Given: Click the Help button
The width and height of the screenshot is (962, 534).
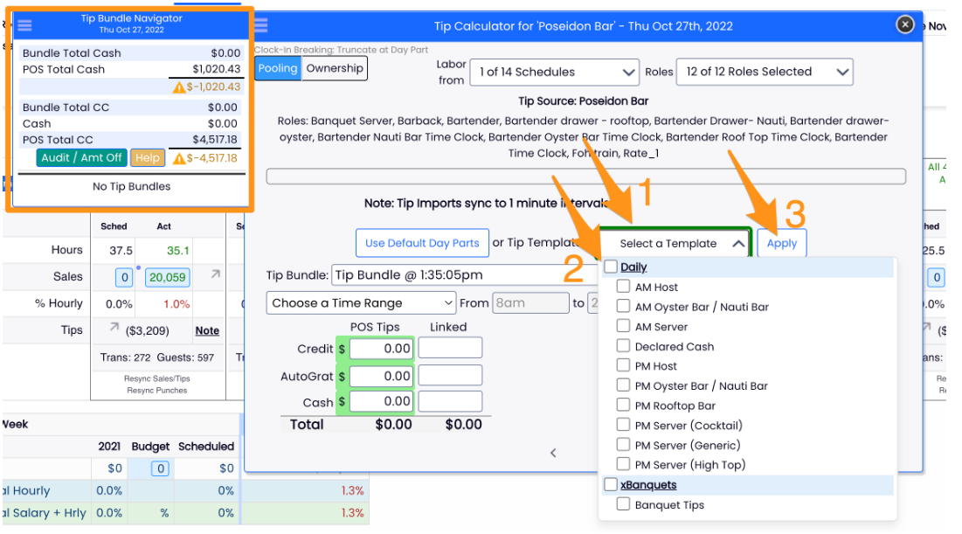Looking at the screenshot, I should tap(148, 157).
